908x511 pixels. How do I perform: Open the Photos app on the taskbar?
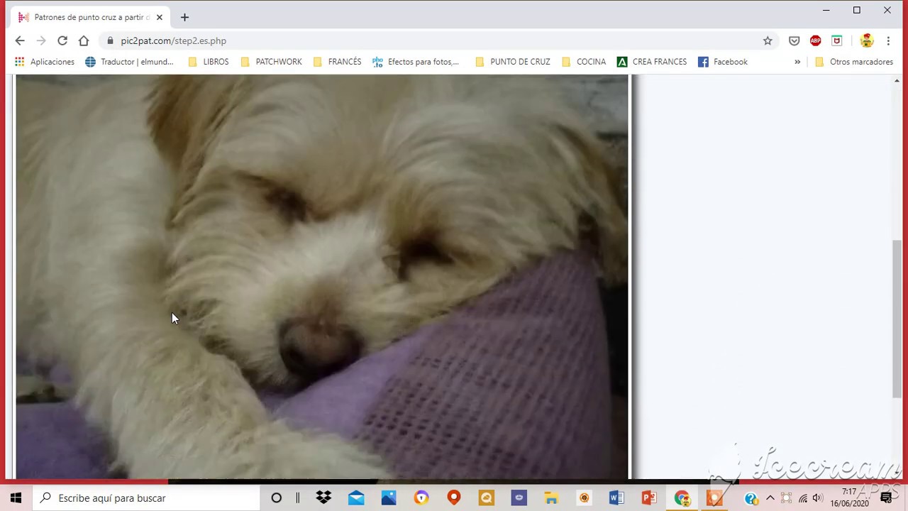coord(389,498)
